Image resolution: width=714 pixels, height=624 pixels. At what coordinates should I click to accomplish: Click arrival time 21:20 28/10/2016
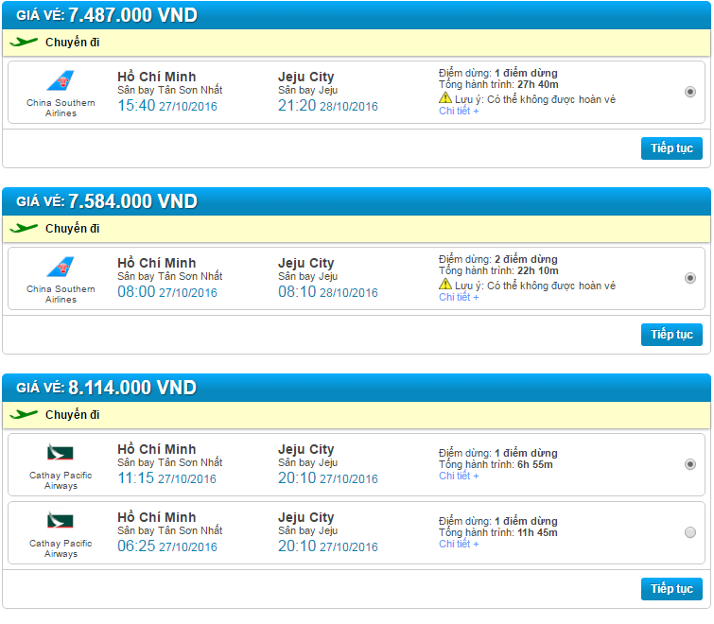click(x=328, y=106)
